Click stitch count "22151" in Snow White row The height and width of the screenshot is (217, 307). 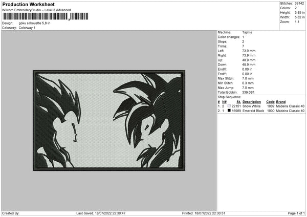pyautogui.click(x=236, y=106)
